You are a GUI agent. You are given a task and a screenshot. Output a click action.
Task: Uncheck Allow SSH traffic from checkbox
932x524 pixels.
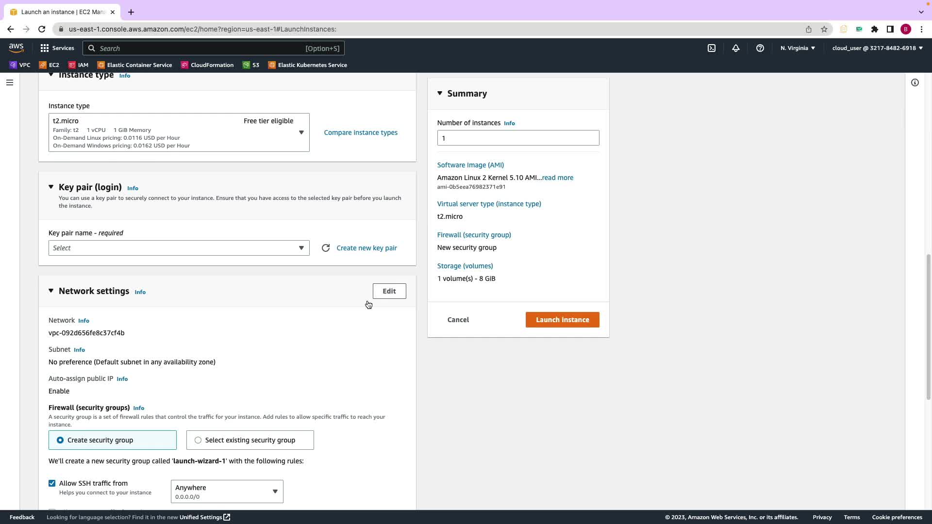pyautogui.click(x=52, y=483)
